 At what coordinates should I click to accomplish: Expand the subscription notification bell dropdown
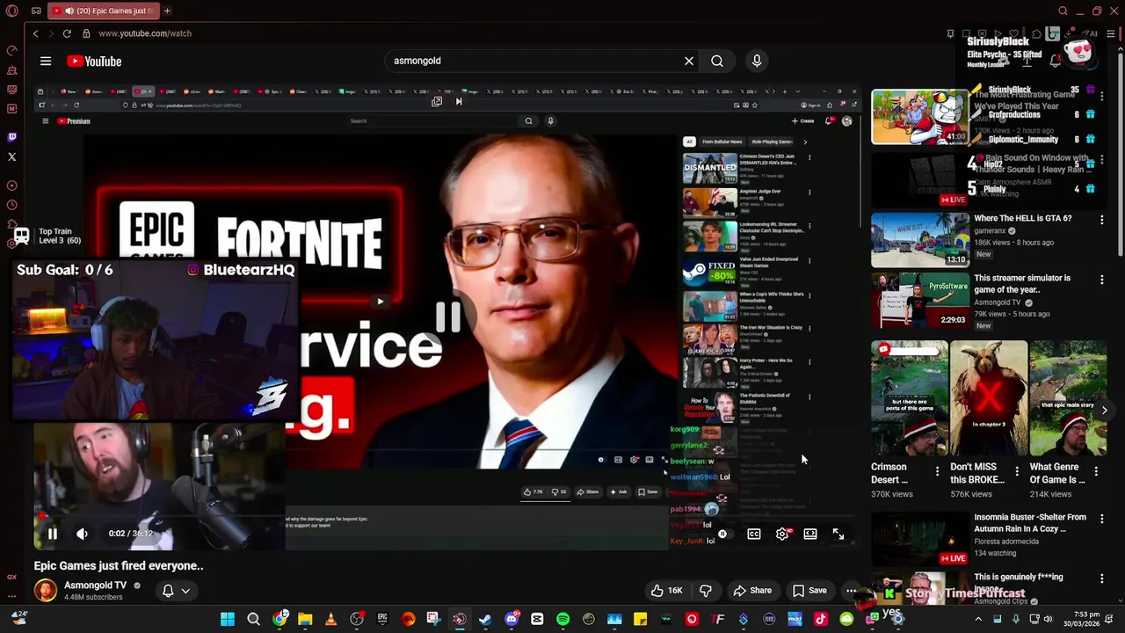point(176,591)
